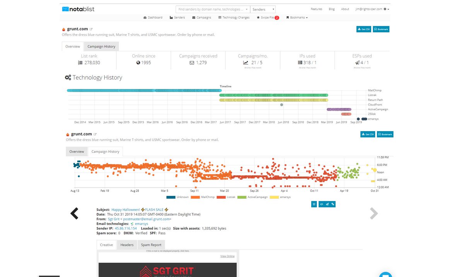Go to next campaign with right arrow
Viewport: 464px width, 277px height.
[x=374, y=213]
